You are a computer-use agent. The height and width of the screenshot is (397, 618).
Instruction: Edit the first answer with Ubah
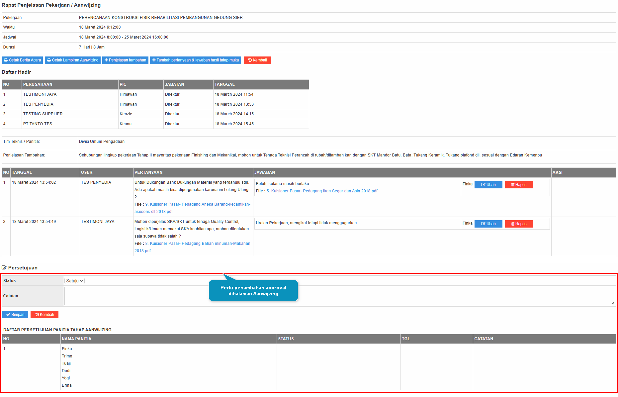[x=488, y=185]
